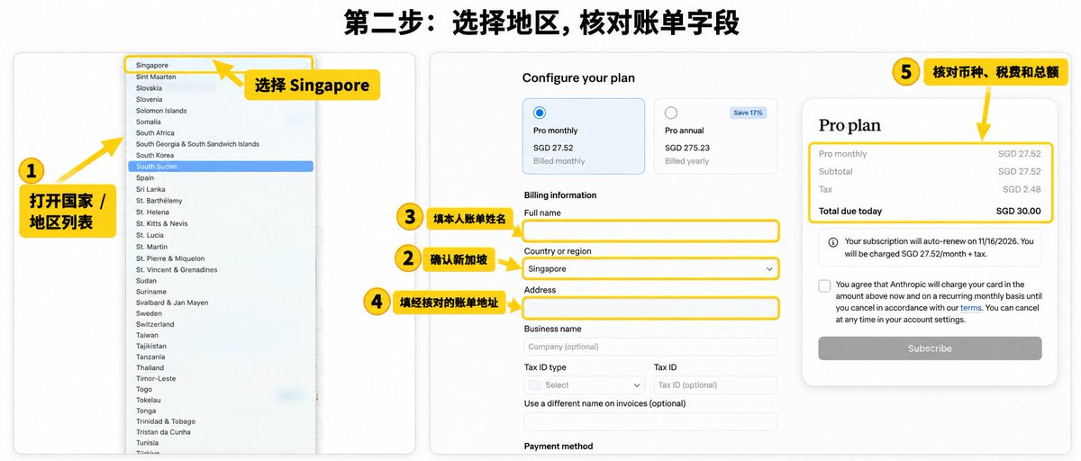This screenshot has width=1081, height=461.
Task: Choose Suriname in the country list
Action: [151, 292]
